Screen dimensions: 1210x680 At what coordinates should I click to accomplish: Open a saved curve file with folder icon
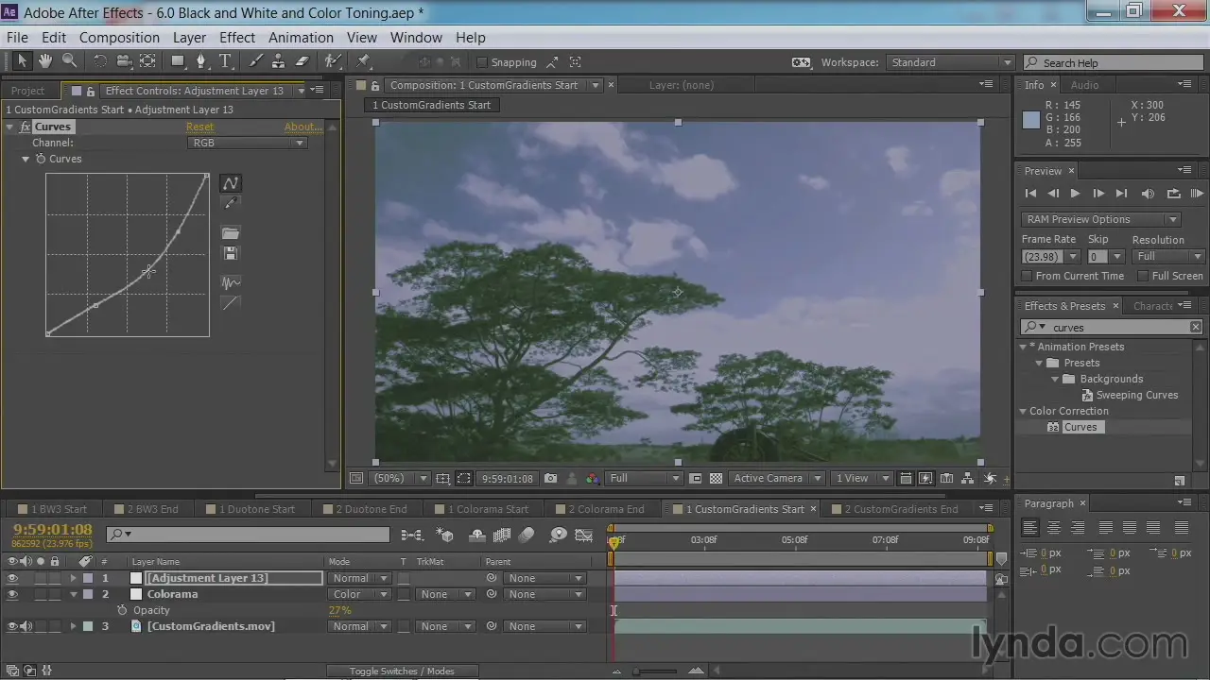tap(231, 232)
